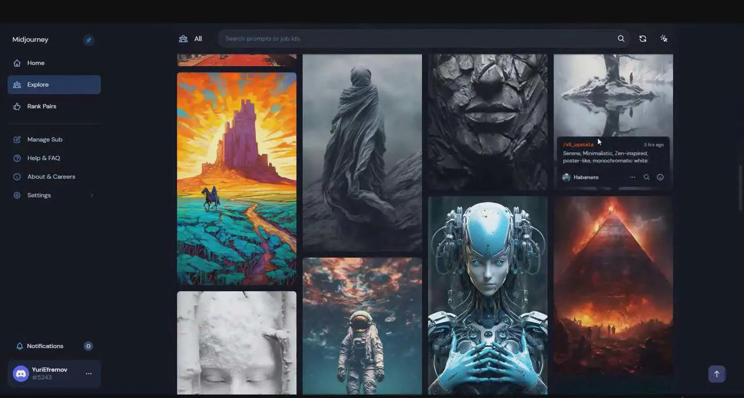This screenshot has height=398, width=744.
Task: Click the search prompts or job ids field
Action: pyautogui.click(x=416, y=39)
